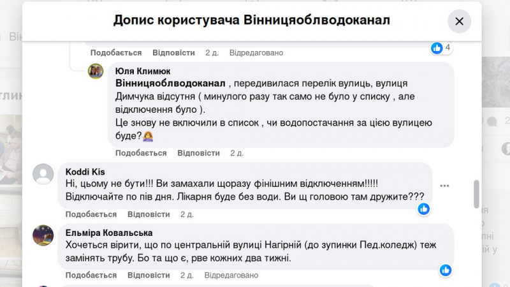The height and width of the screenshot is (287, 510).
Task: Show edit history via Відредаговано on Ельміра's comment
Action: point(229,276)
